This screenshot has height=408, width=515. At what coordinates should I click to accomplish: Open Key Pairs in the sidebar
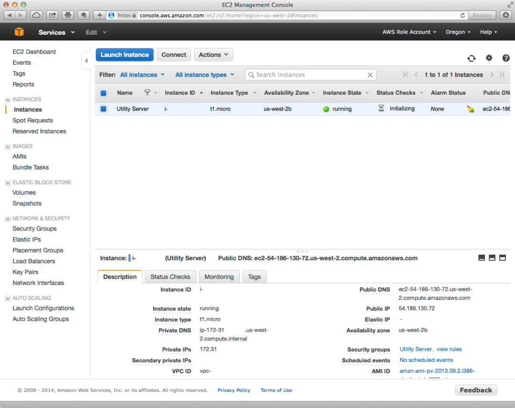click(25, 272)
